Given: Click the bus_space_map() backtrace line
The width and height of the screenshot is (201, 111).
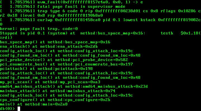Looking at the screenshot, I should (55, 42).
